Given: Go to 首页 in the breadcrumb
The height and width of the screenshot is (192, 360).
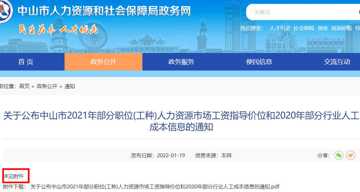Looking at the screenshot, I should pos(24,86).
